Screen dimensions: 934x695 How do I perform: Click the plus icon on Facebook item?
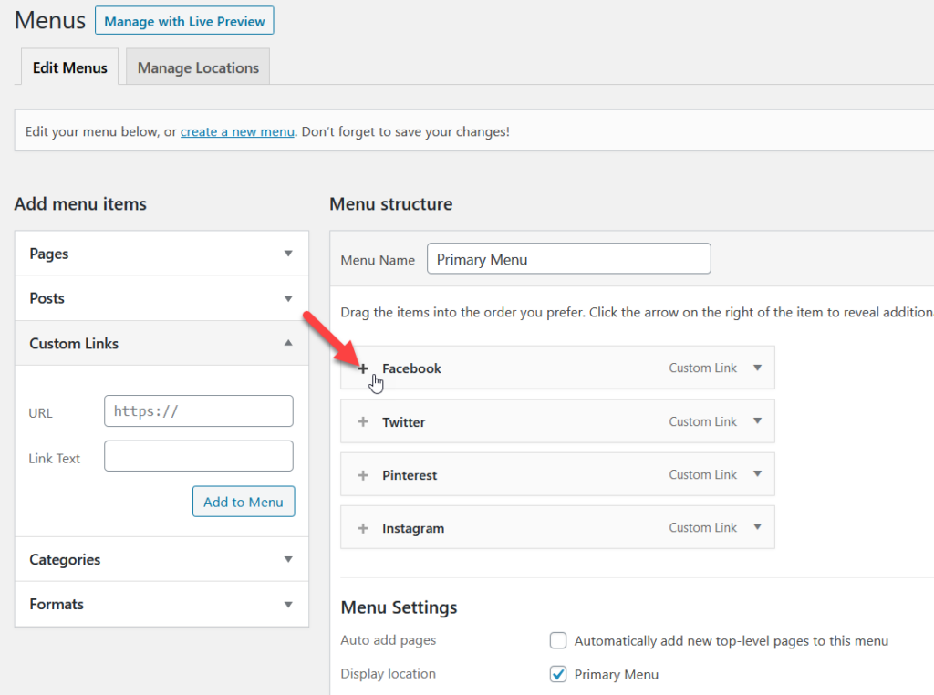363,368
